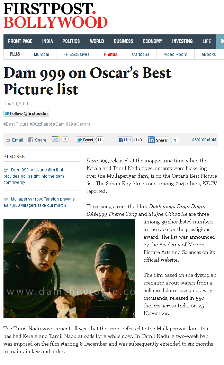Open the Dam 999 bizarre film article

tap(34, 176)
